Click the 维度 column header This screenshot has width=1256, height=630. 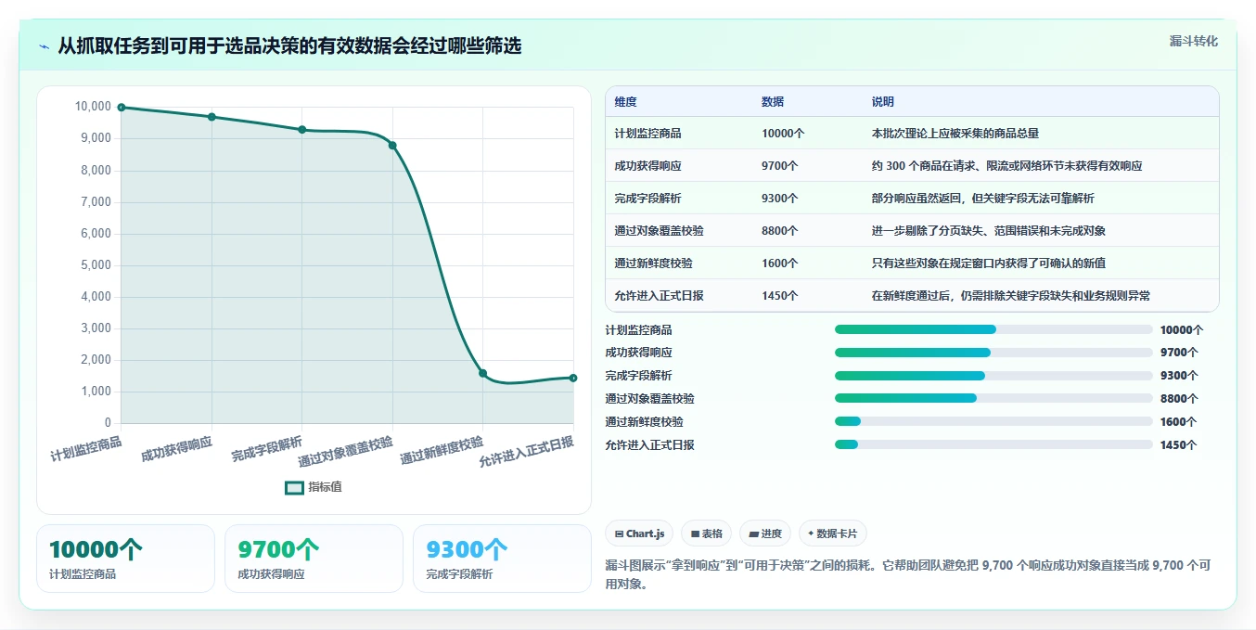coord(625,102)
